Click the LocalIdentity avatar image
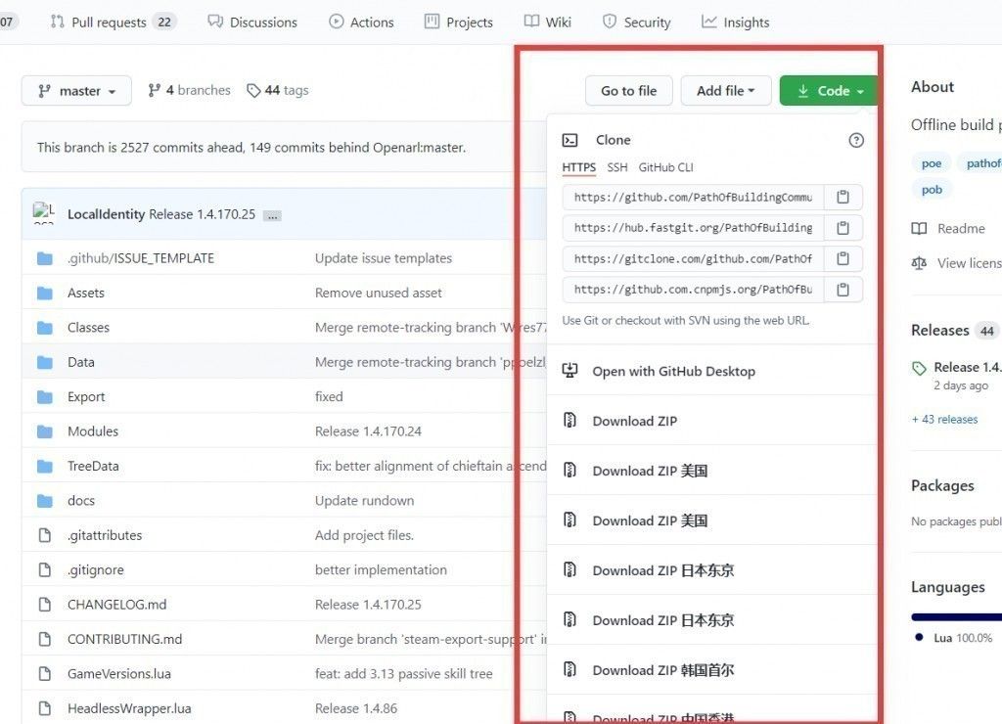The width and height of the screenshot is (1002, 724). coord(43,213)
